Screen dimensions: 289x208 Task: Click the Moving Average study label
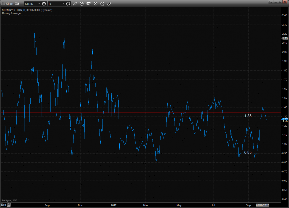11,13
